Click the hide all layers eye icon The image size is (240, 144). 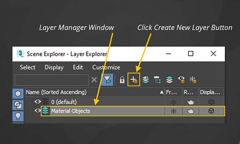[x=181, y=80]
